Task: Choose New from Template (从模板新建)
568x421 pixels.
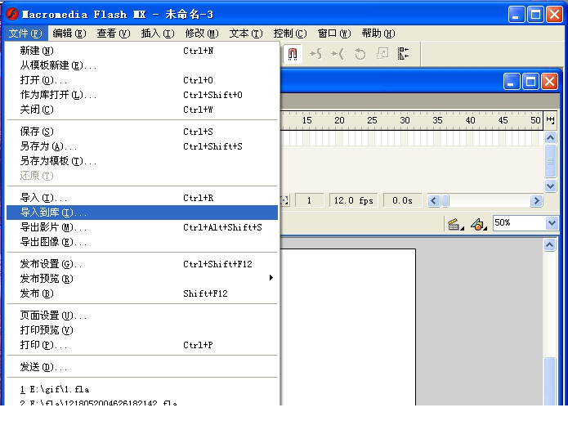Action: 142,65
